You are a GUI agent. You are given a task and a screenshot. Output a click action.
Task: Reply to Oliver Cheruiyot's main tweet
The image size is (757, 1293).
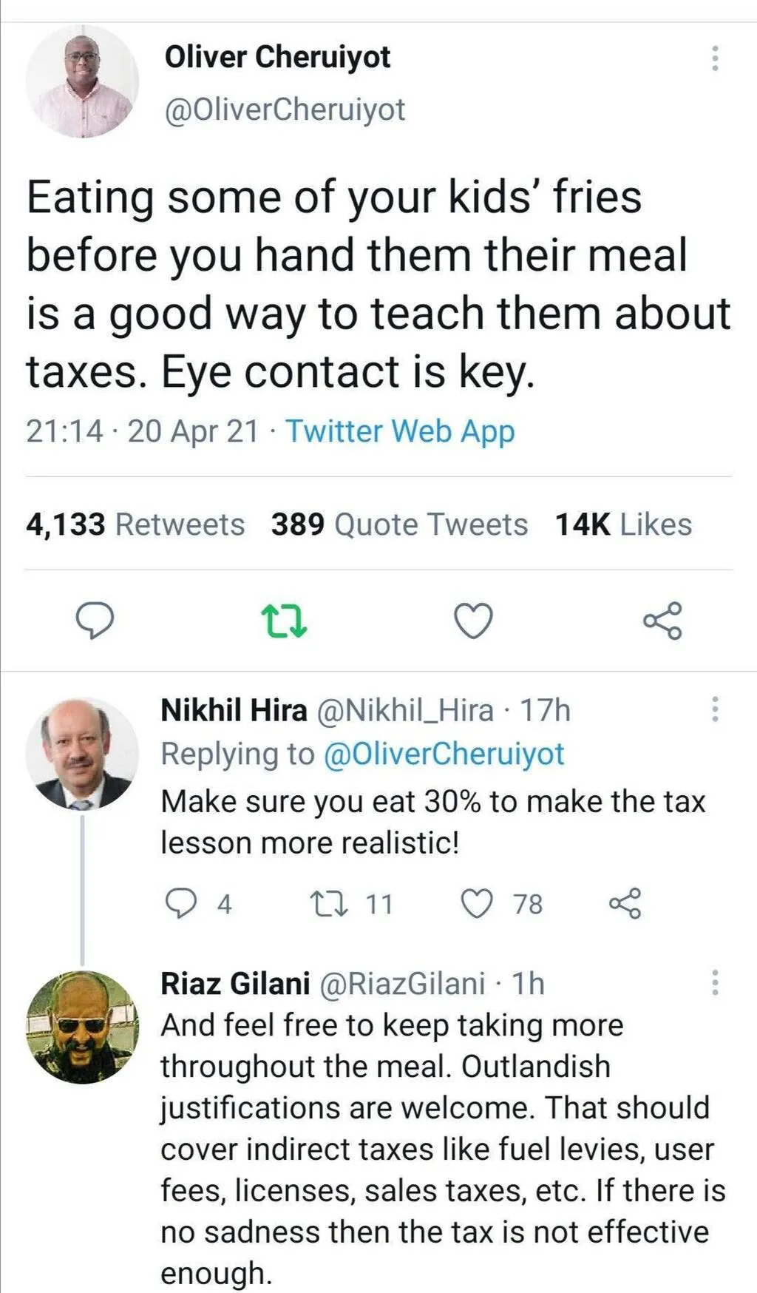click(x=96, y=621)
